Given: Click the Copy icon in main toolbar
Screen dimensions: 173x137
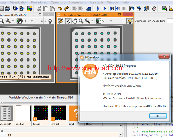Looking at the screenshot, I should (46, 9).
